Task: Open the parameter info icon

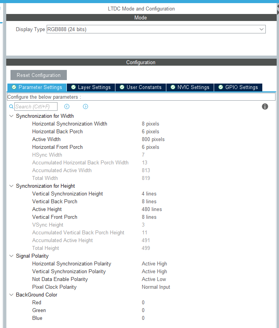Action: click(x=265, y=106)
